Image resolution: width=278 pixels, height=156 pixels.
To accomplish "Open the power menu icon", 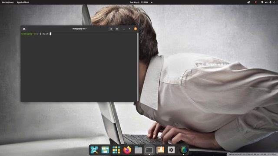I will (274, 2).
